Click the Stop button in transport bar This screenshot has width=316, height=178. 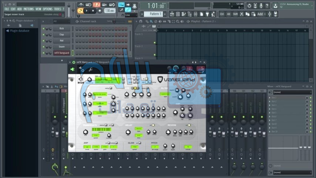(93, 11)
